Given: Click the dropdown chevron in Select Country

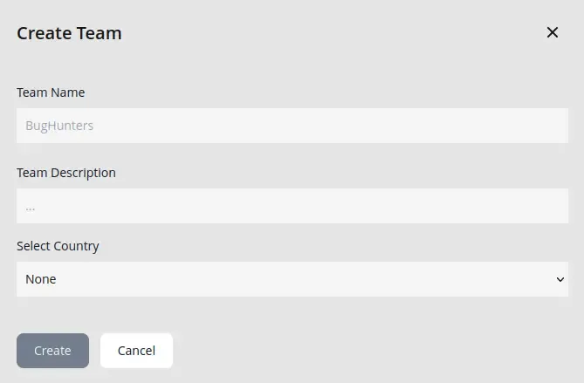Looking at the screenshot, I should coord(560,279).
